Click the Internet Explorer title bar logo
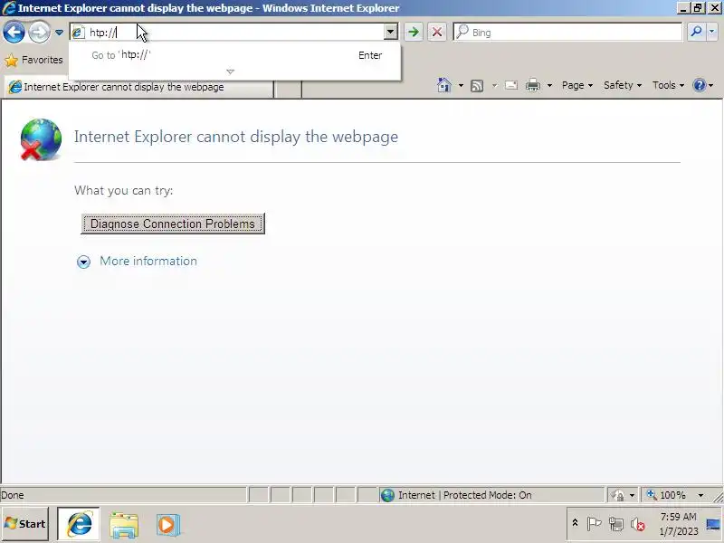 click(x=8, y=8)
